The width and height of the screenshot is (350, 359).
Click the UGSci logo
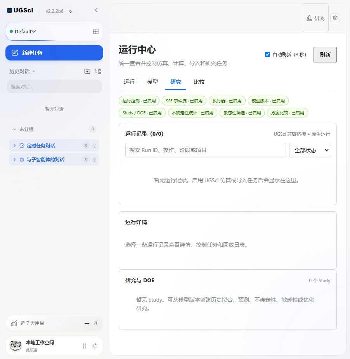(20, 10)
